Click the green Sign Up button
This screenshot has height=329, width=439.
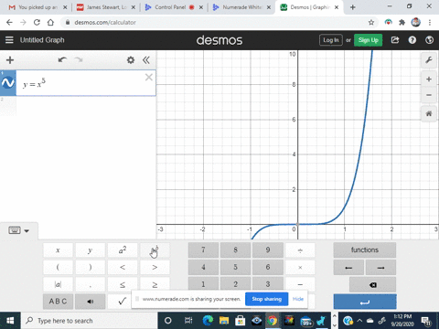pyautogui.click(x=368, y=40)
